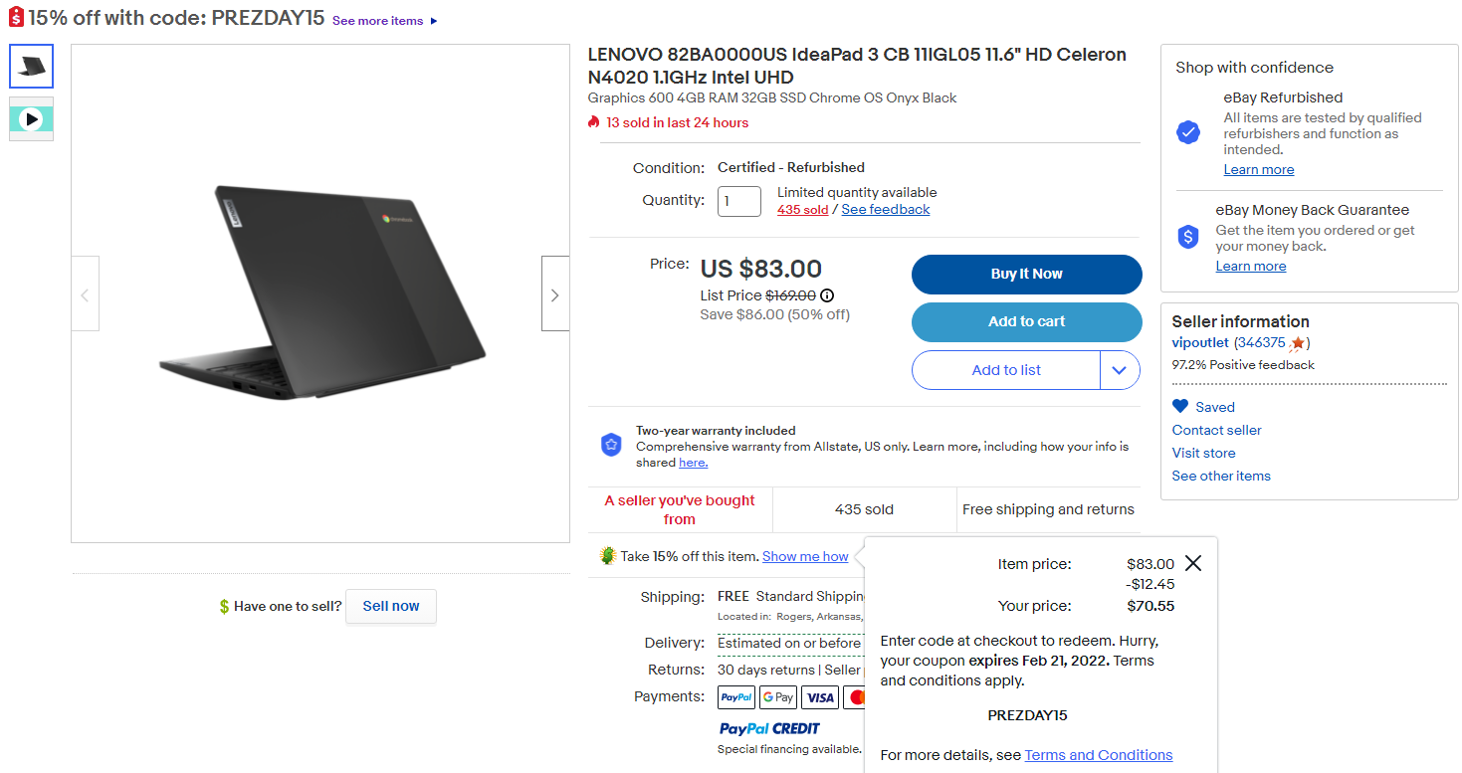The image size is (1462, 773).
Task: Open the Terms and Conditions link
Action: (1099, 755)
